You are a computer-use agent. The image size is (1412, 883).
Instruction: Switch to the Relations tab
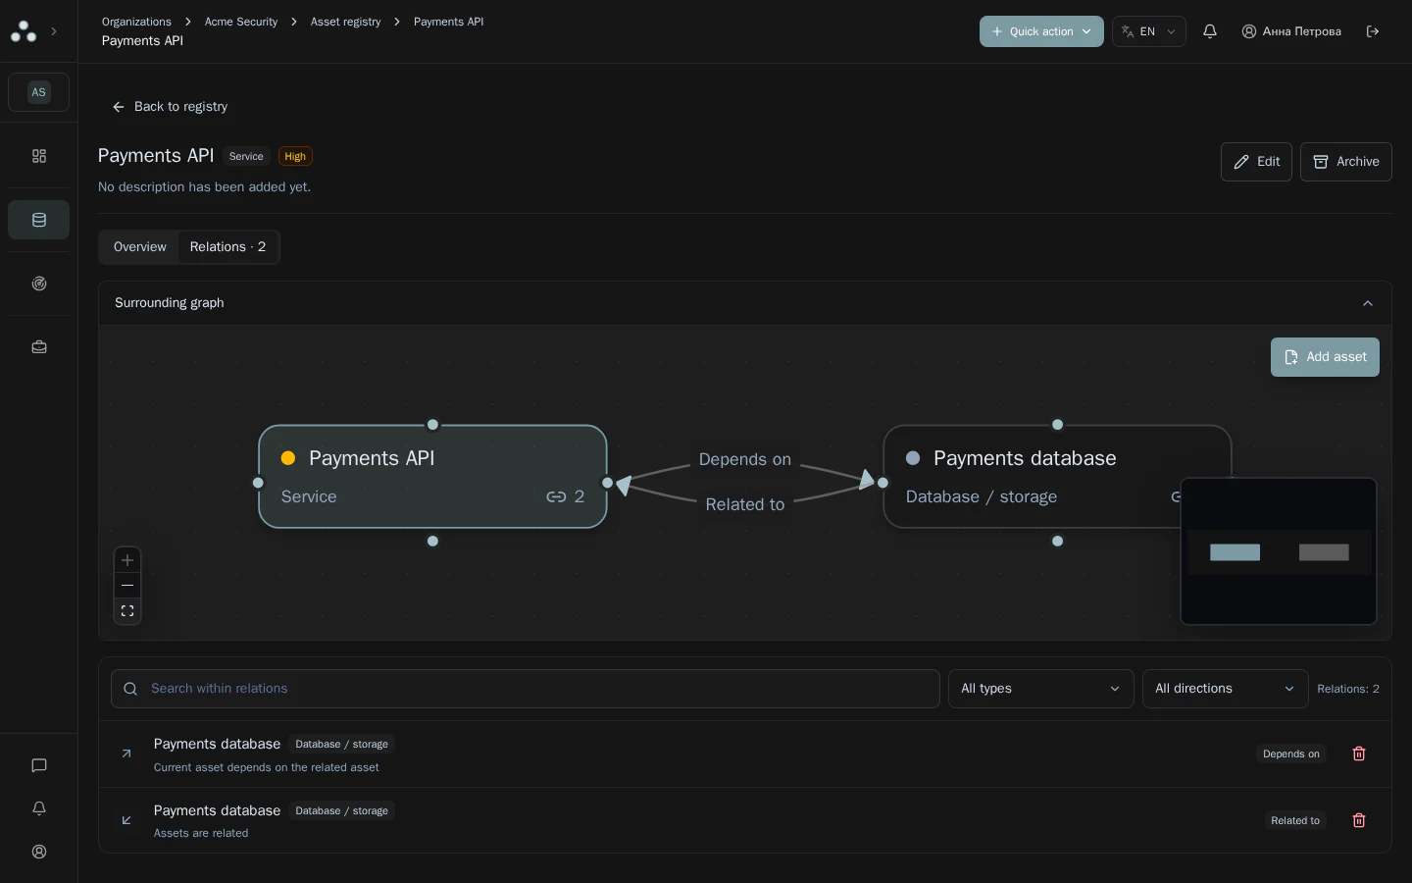pos(227,247)
